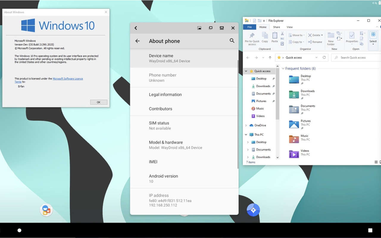The height and width of the screenshot is (238, 381).
Task: Select the Home ribbon tab
Action: [263, 27]
